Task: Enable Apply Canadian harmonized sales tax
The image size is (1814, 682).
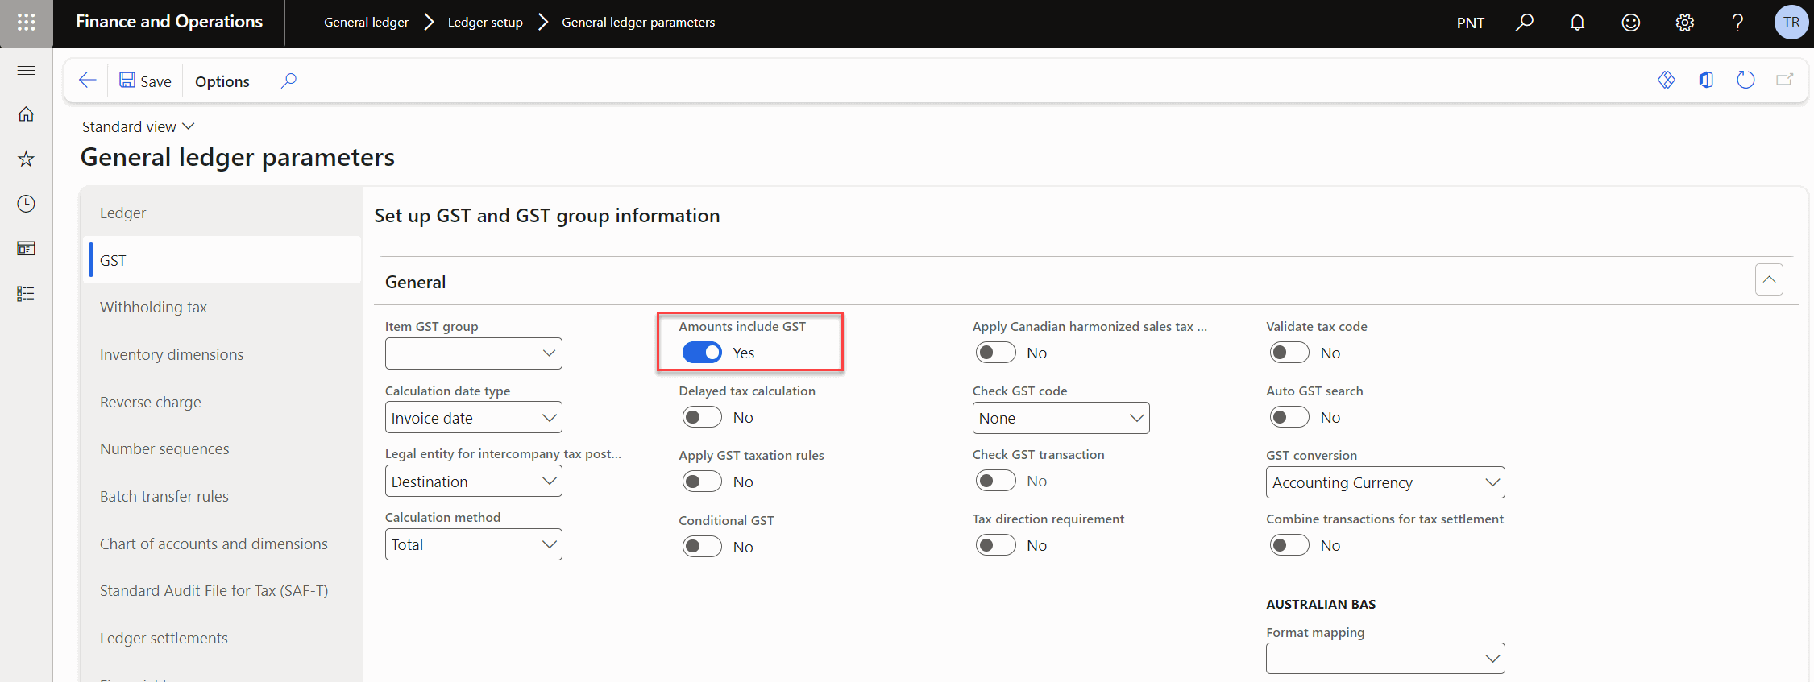Action: (995, 353)
